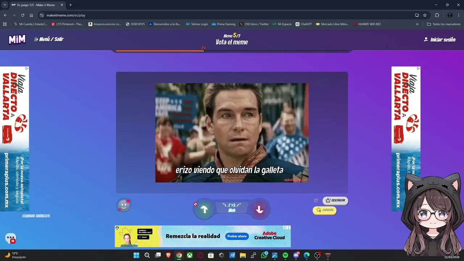Open WhatsApp from the taskbar
The width and height of the screenshot is (464, 261).
point(264,255)
